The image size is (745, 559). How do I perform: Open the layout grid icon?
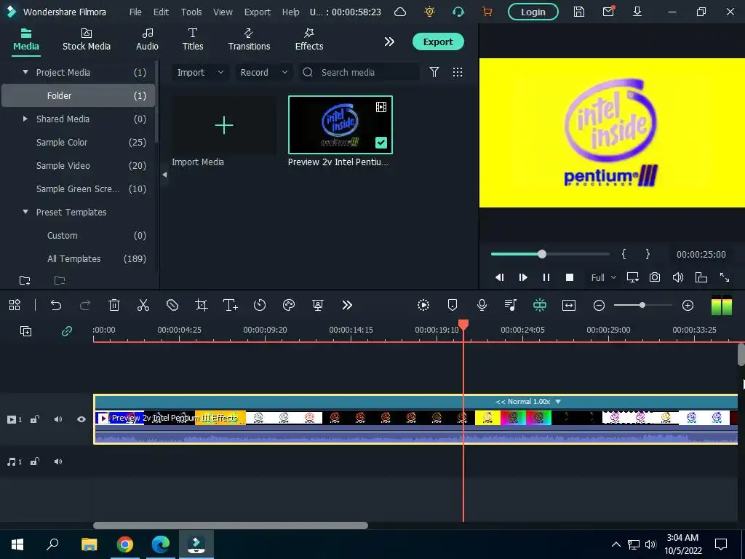15,305
